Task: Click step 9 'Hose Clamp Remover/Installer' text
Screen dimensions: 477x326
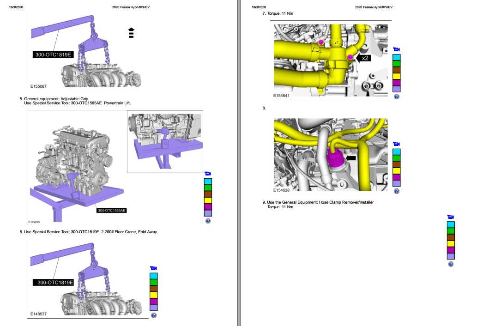Action: [x=346, y=202]
